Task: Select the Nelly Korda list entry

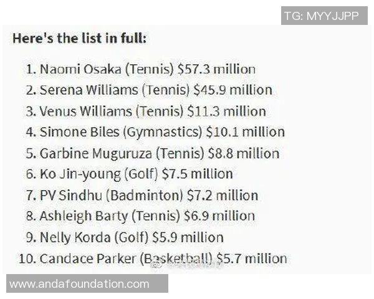Action: (x=132, y=237)
